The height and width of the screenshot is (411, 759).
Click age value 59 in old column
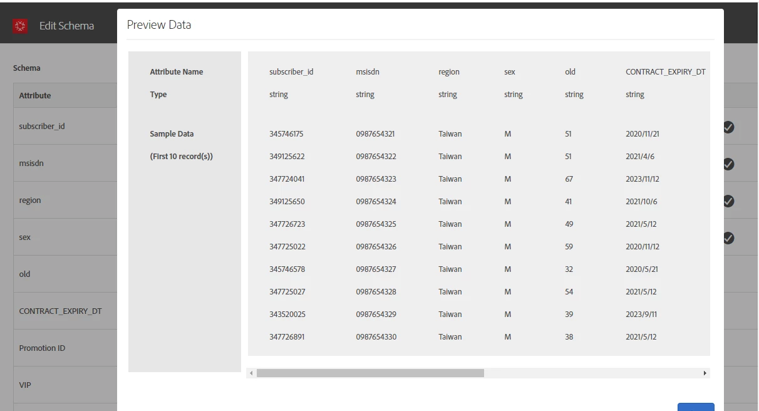[x=569, y=247]
